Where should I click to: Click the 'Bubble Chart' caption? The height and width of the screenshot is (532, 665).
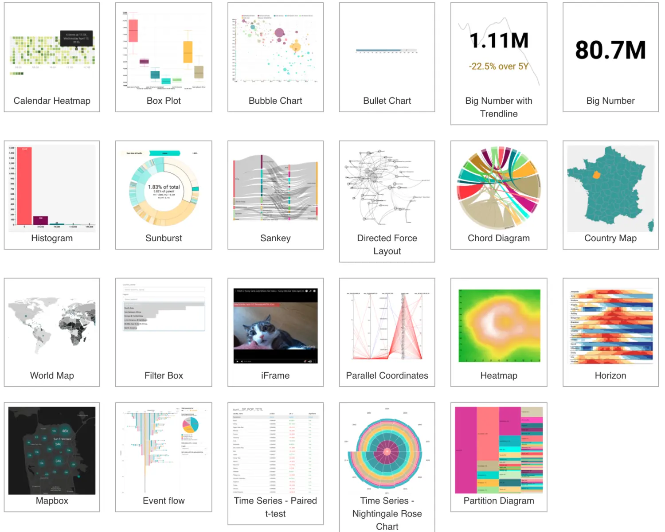coord(275,101)
